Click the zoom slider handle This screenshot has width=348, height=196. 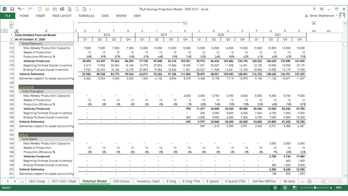(315, 188)
